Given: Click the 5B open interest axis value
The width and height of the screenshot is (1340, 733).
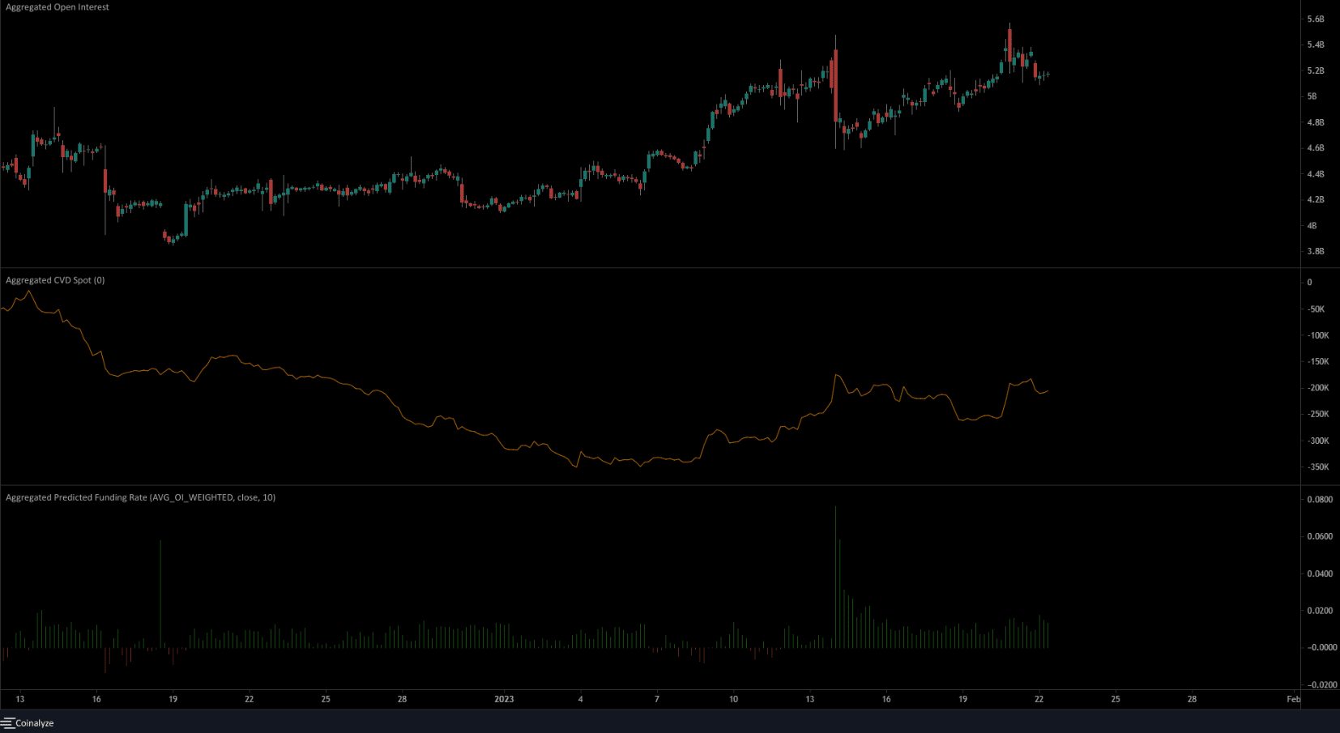Looking at the screenshot, I should coord(1312,96).
